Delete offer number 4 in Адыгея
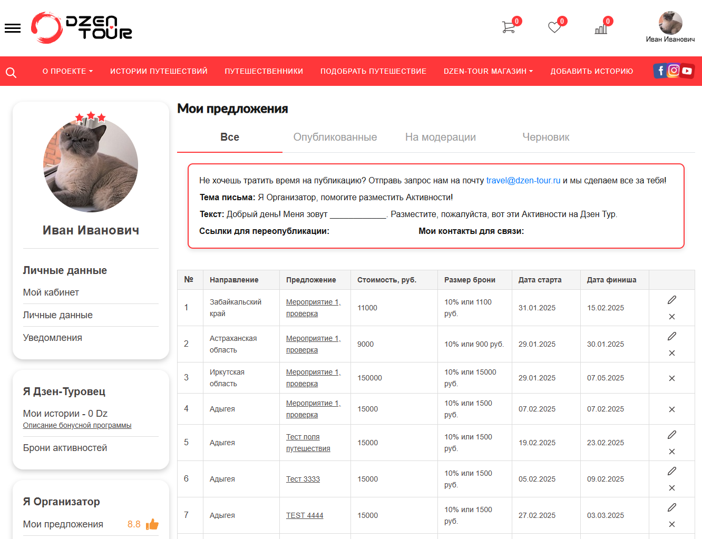 (x=672, y=409)
